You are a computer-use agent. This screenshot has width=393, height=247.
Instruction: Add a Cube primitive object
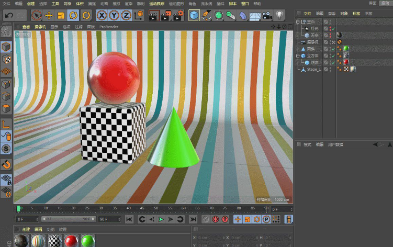pos(194,15)
